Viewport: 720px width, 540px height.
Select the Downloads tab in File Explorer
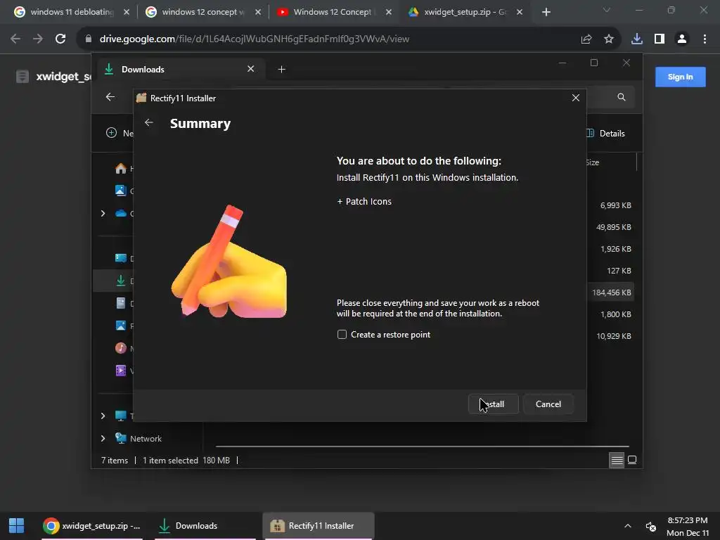[x=179, y=70]
